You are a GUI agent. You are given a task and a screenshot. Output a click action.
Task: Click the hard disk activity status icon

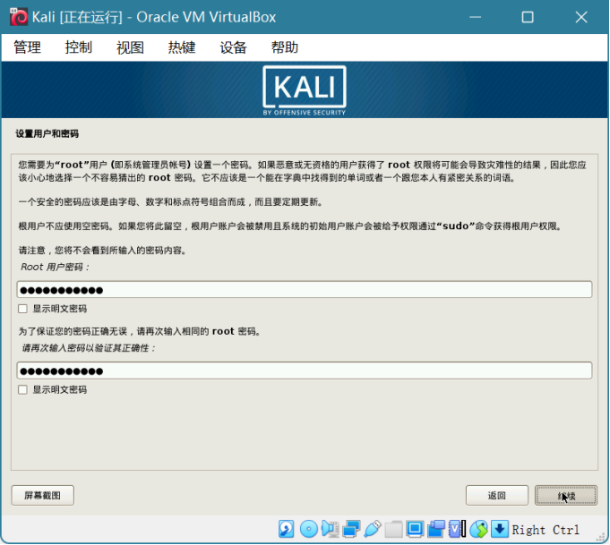click(287, 530)
